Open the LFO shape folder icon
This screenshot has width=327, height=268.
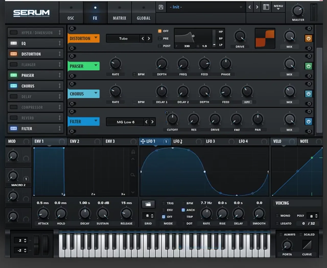coord(148,204)
